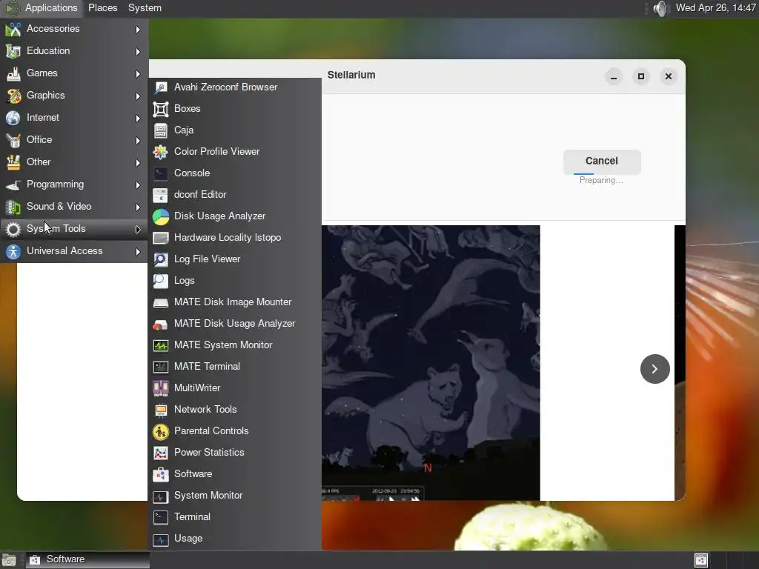Expand the Office submenu arrow
Screen dimensions: 759x569
(138, 141)
